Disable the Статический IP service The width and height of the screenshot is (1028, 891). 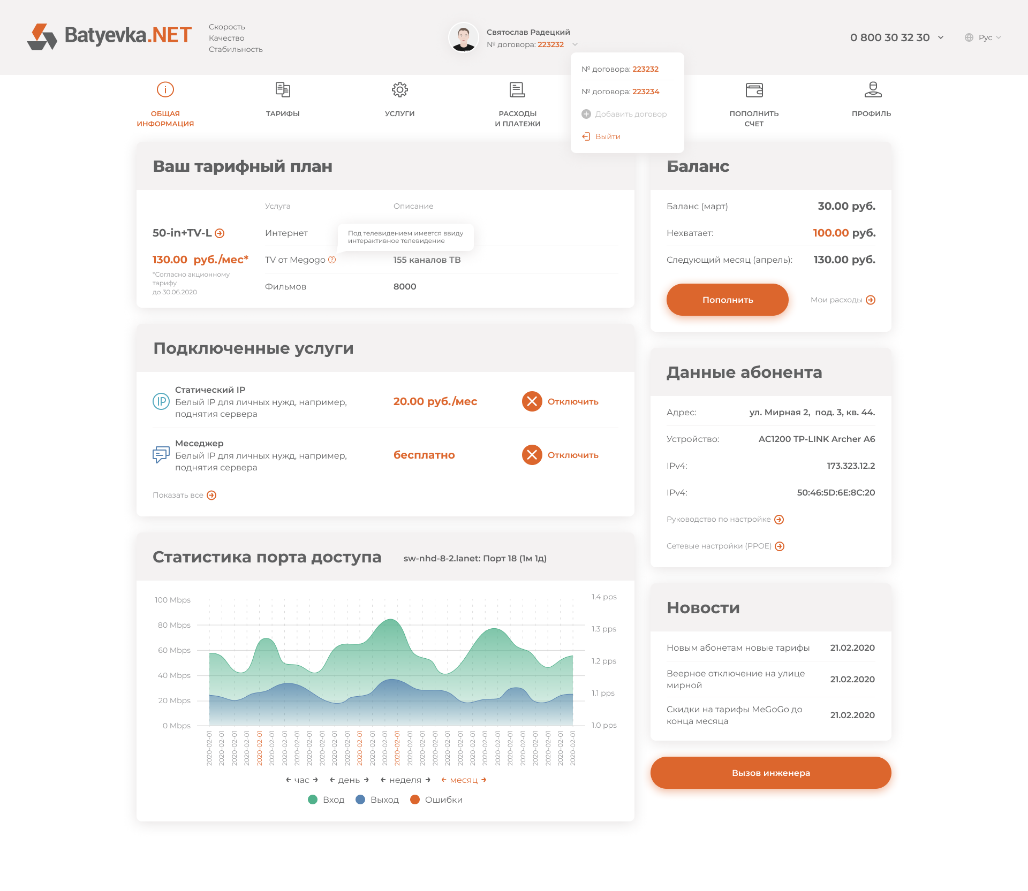pos(532,401)
